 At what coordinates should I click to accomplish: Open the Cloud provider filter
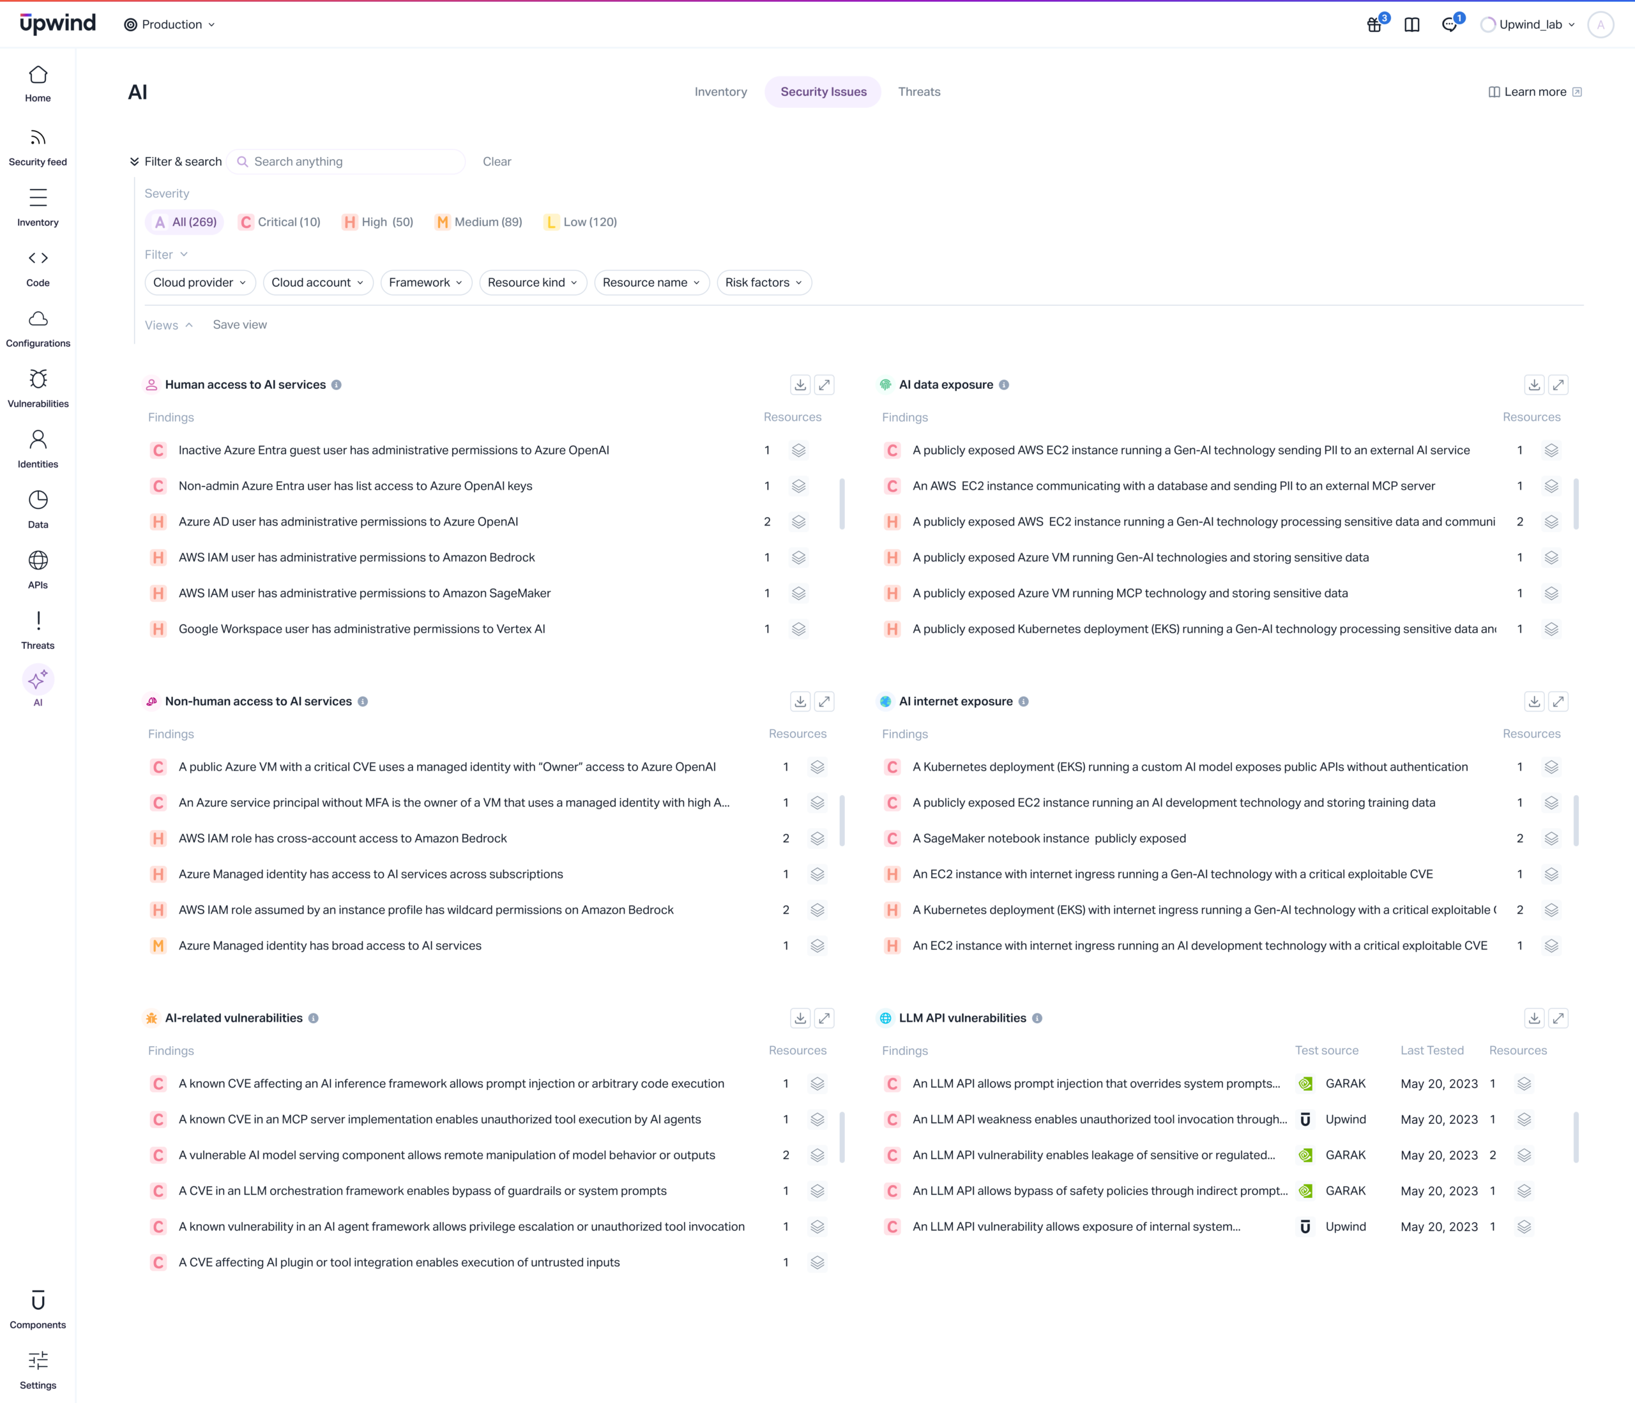pos(201,282)
